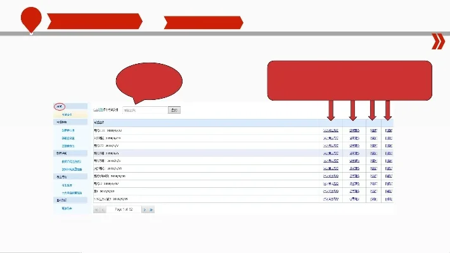Click the leftmost red down arrow above table
450x253 pixels.
331,110
